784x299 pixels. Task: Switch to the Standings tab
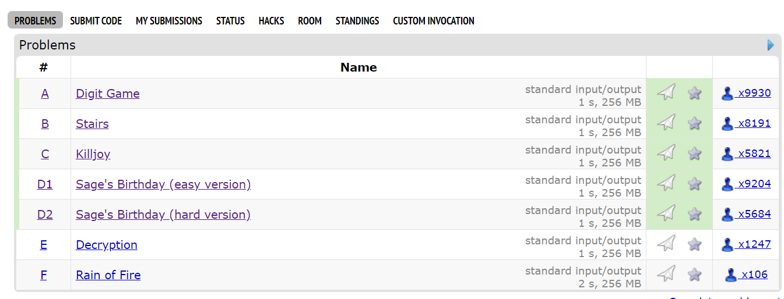pyautogui.click(x=357, y=21)
